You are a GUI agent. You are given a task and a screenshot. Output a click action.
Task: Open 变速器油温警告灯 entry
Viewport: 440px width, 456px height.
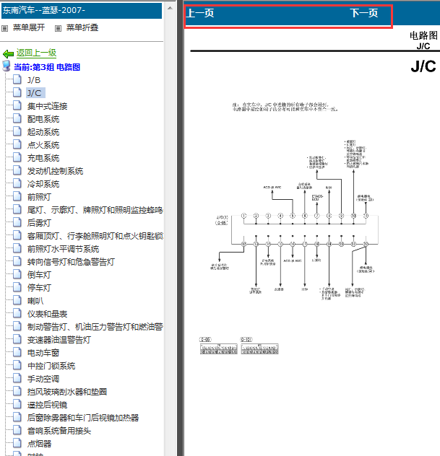(x=59, y=340)
